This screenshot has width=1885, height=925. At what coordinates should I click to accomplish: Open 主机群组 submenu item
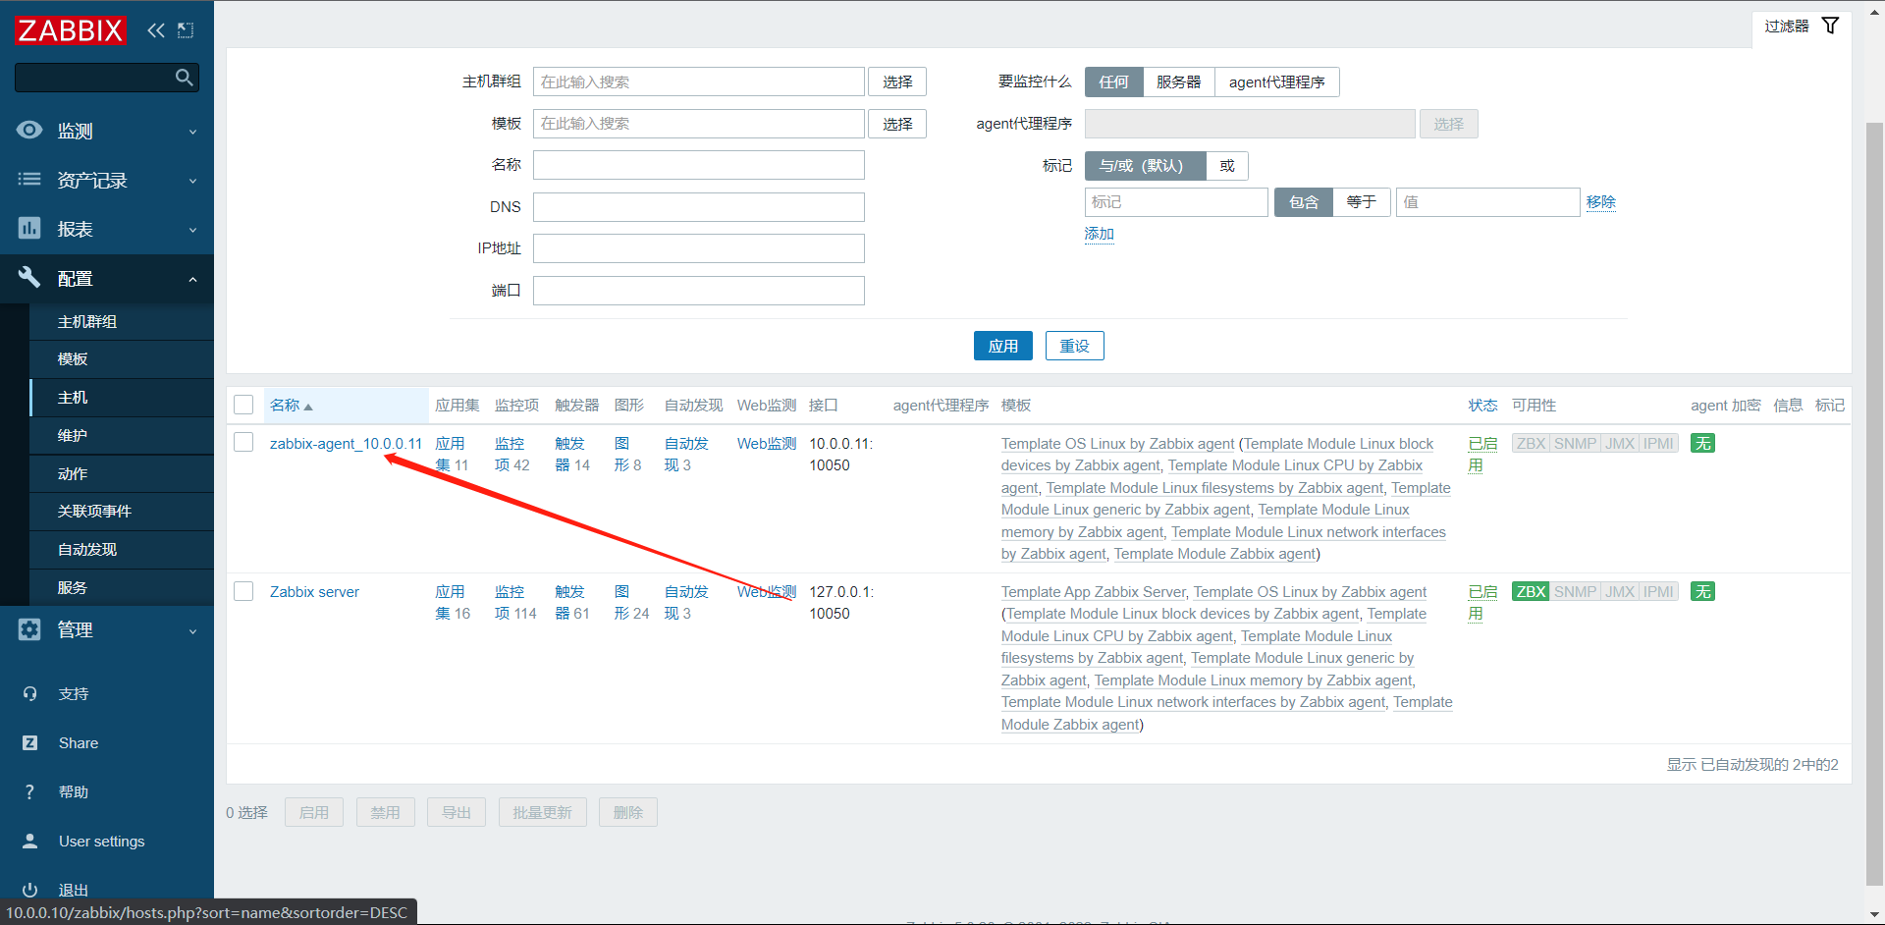122,321
